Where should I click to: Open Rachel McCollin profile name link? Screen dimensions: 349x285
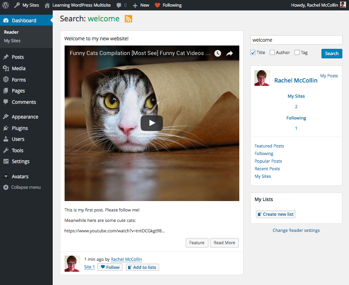coord(296,81)
